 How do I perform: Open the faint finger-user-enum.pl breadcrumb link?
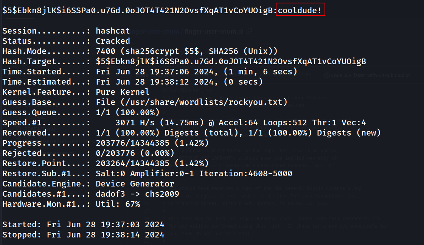214,32
